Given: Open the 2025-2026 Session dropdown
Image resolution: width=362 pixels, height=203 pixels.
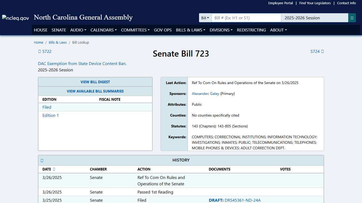Looking at the screenshot, I should point(315,18).
